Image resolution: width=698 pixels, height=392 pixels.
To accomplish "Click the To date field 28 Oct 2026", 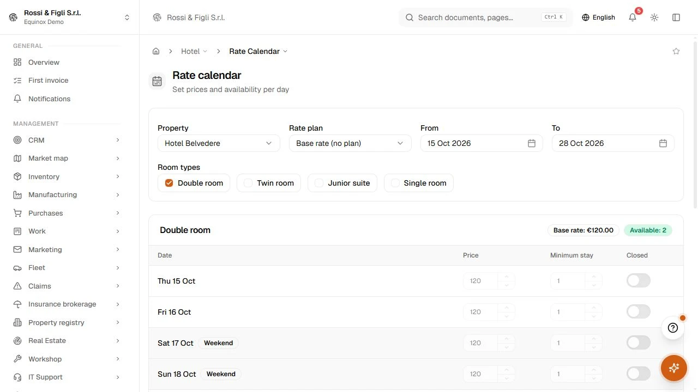I will [x=613, y=143].
